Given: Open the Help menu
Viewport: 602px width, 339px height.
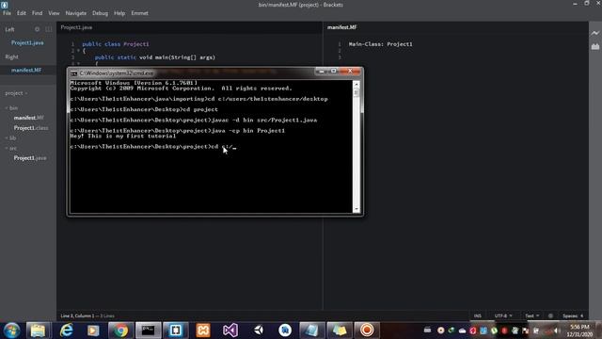Looking at the screenshot, I should point(119,13).
